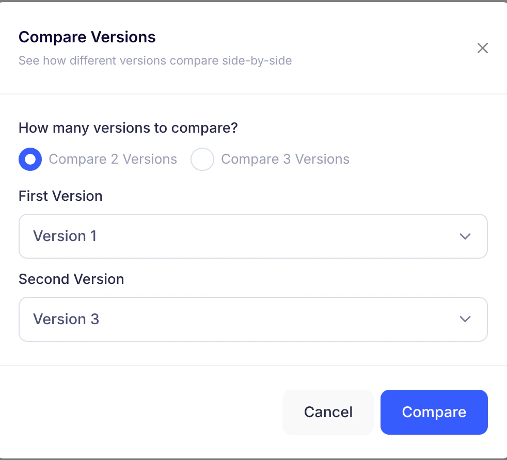507x460 pixels.
Task: Click the Second Version field label
Action: coord(71,279)
